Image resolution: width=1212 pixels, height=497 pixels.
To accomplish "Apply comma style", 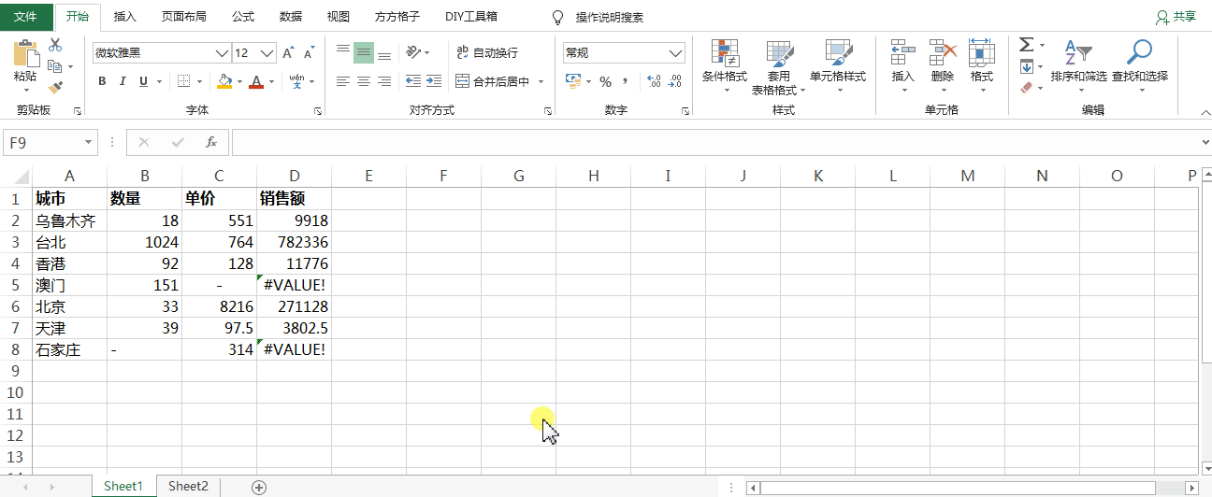I will (x=626, y=81).
